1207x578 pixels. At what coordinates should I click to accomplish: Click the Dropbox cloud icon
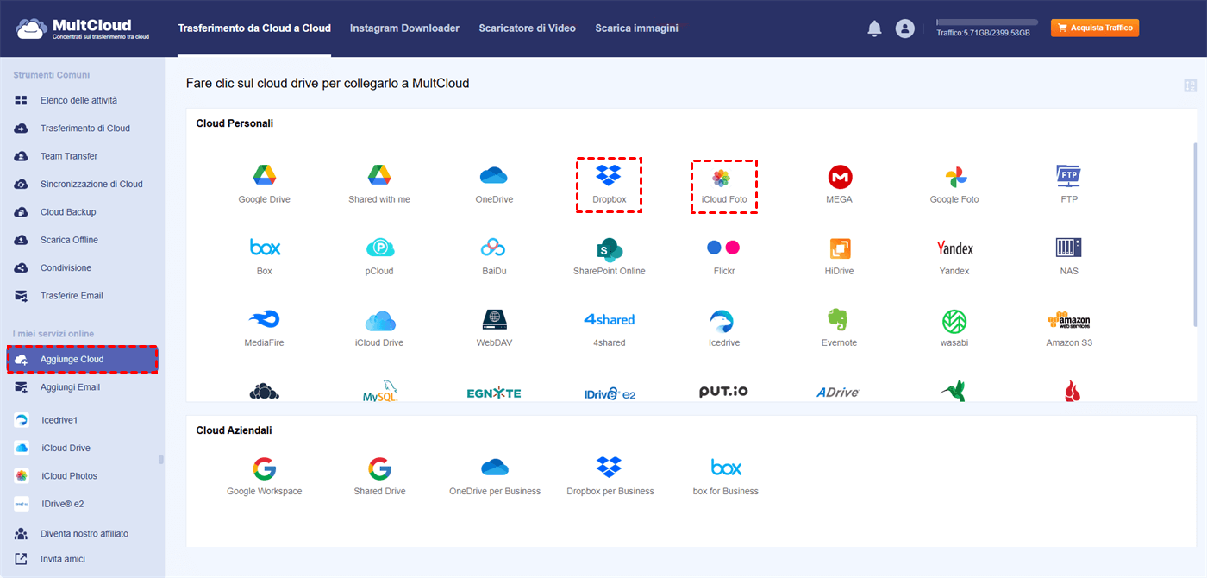tap(609, 176)
